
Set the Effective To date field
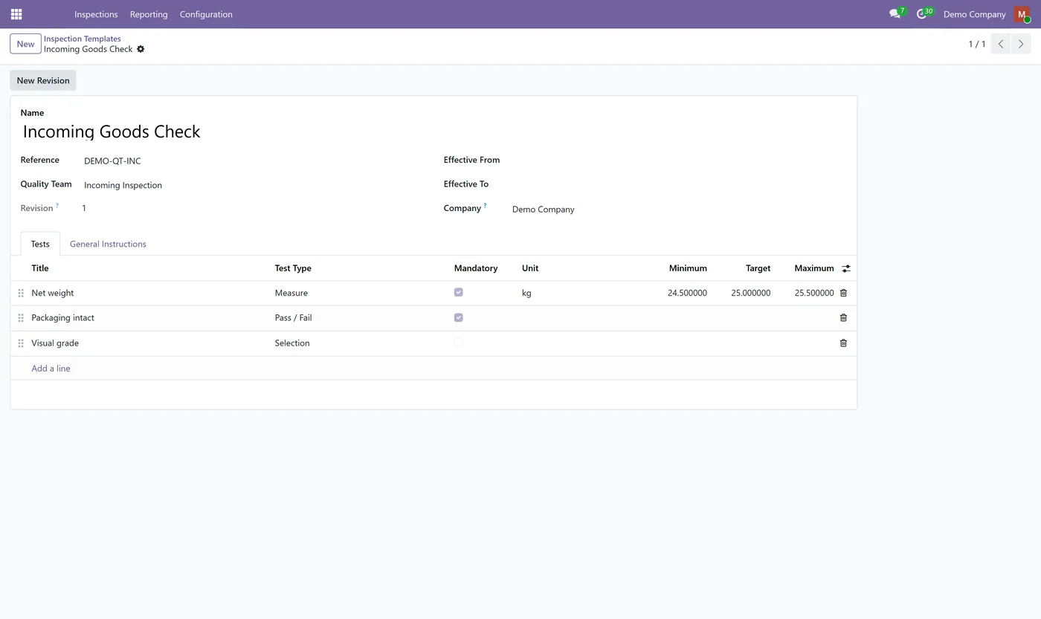(x=679, y=184)
